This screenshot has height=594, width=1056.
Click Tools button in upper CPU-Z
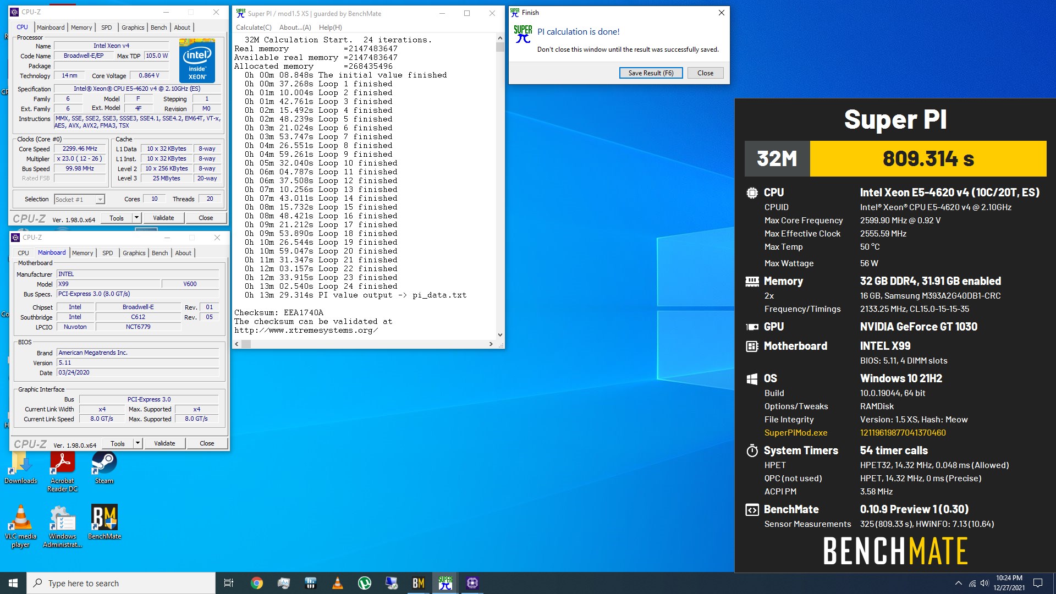coord(117,218)
